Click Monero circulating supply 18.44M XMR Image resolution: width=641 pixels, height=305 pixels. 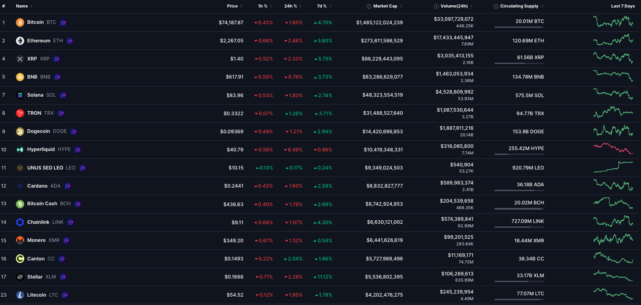point(529,241)
